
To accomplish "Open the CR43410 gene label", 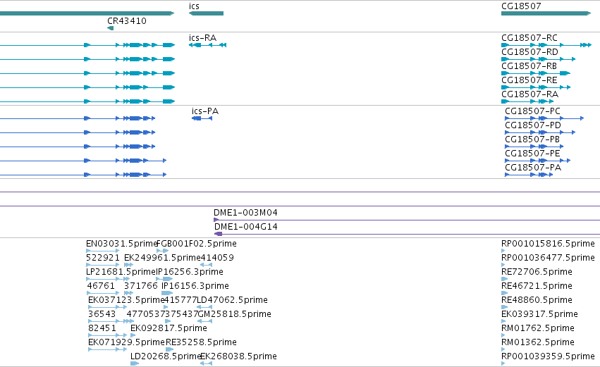I will point(127,21).
